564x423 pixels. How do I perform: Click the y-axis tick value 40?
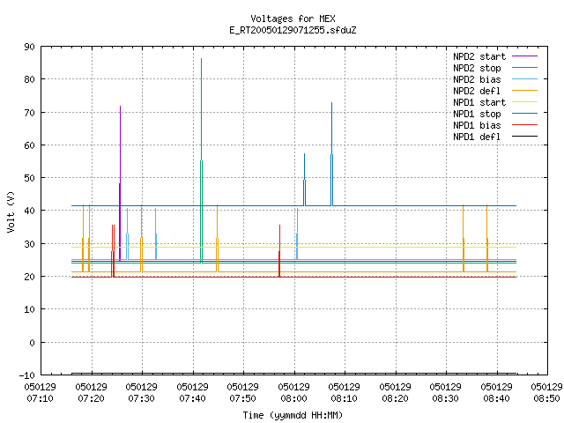point(29,211)
